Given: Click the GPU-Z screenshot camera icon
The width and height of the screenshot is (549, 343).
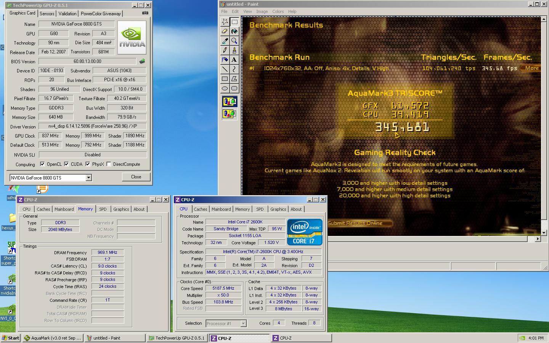Looking at the screenshot, I should pos(145,13).
